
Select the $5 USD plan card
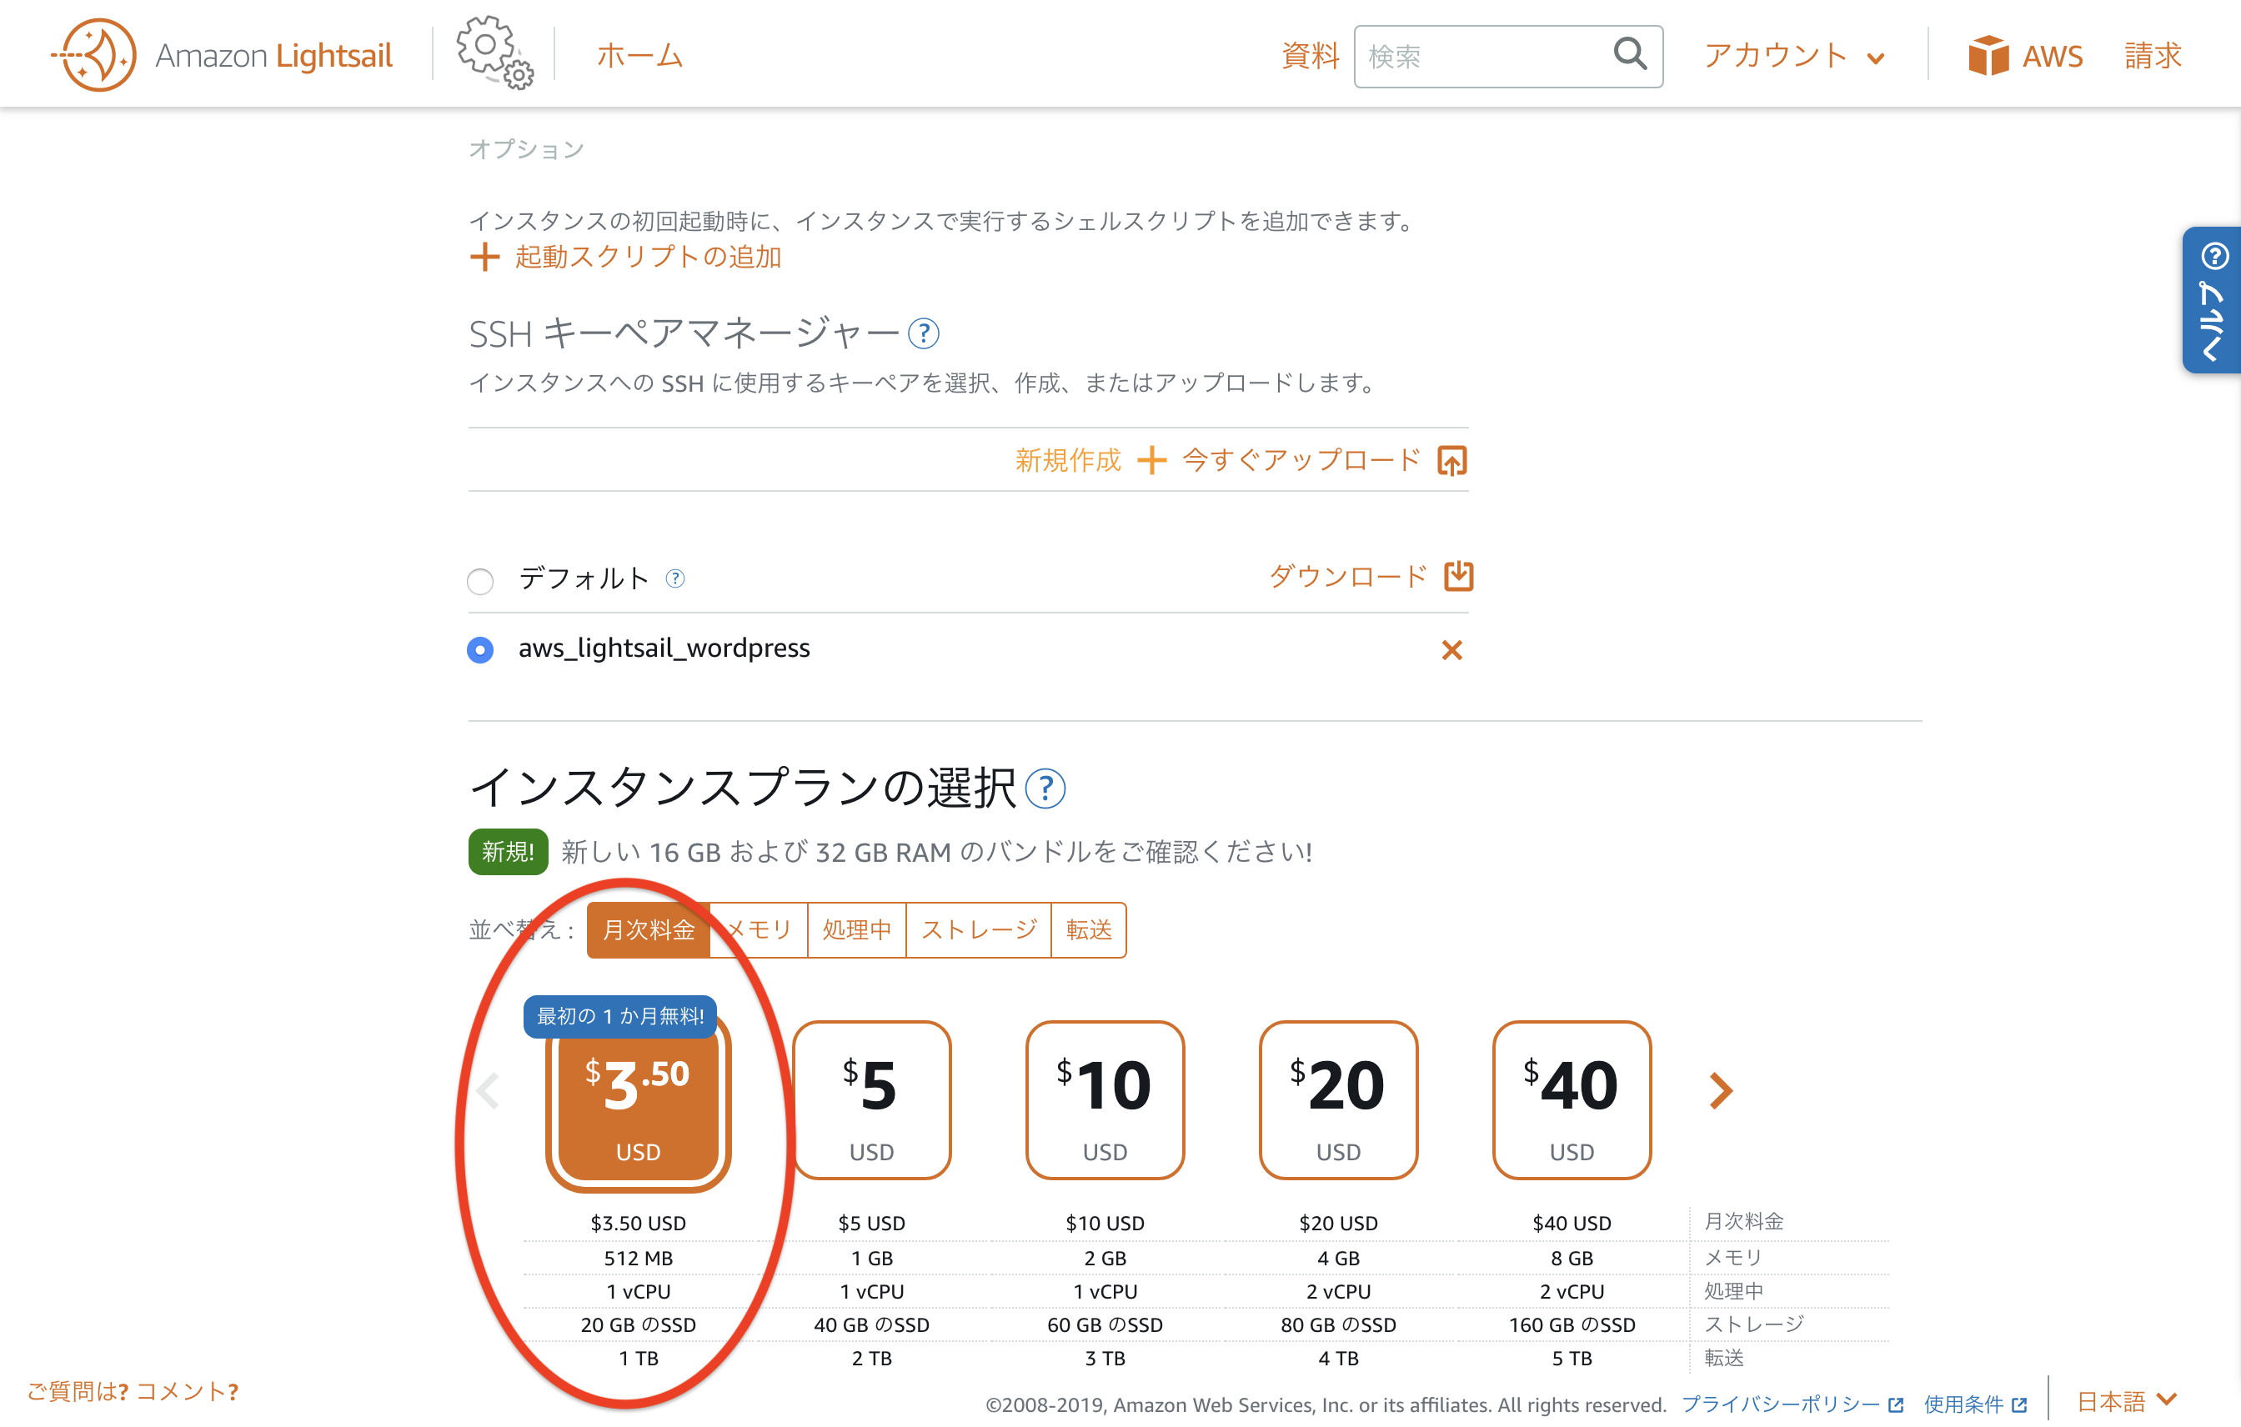click(872, 1100)
